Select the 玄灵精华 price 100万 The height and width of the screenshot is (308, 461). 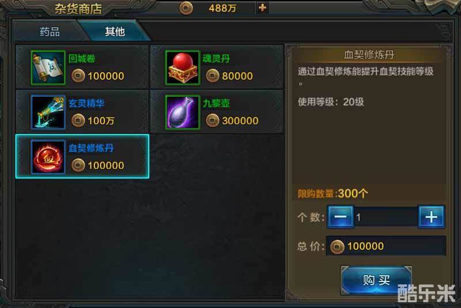point(101,121)
